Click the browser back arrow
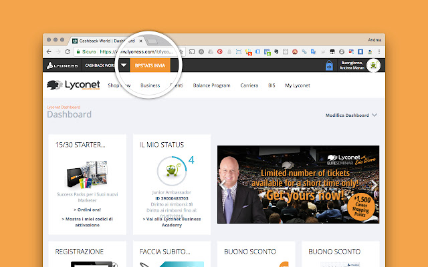 click(49, 51)
